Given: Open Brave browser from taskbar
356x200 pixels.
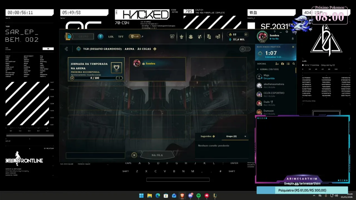Looking at the screenshot, I should click(x=182, y=196).
